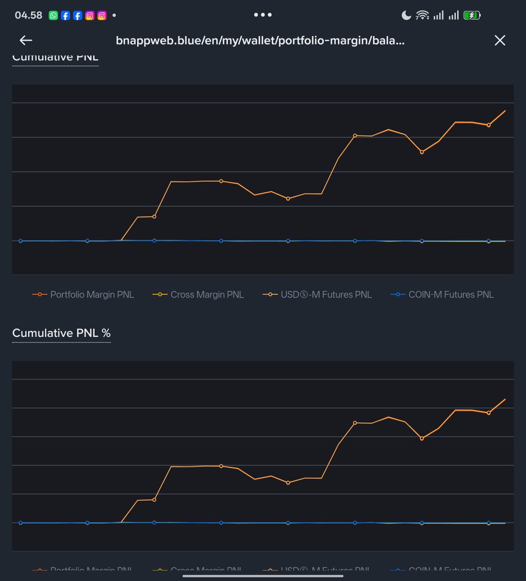Tap the Cumulative PNL % heading
Viewport: 526px width, 581px height.
61,333
